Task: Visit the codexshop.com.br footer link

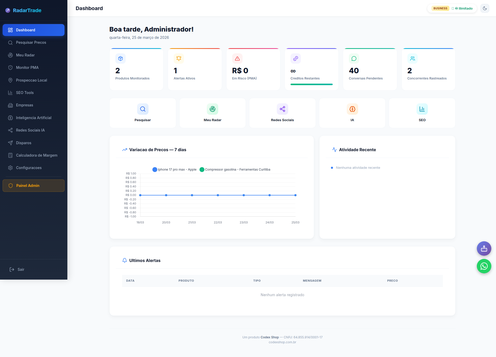Action: (282, 342)
